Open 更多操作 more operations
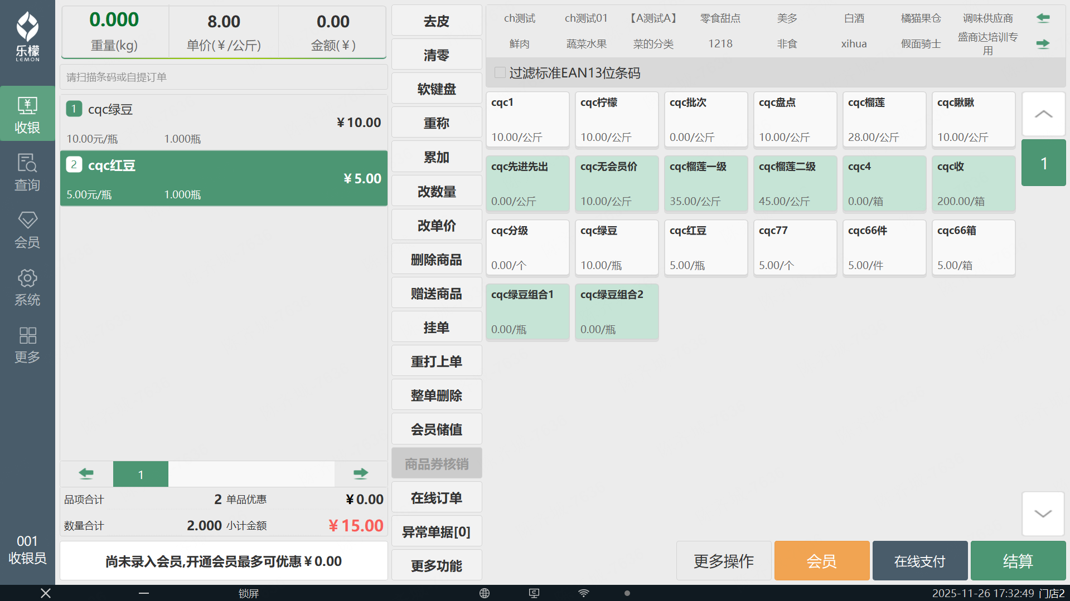1070x601 pixels. pos(724,561)
